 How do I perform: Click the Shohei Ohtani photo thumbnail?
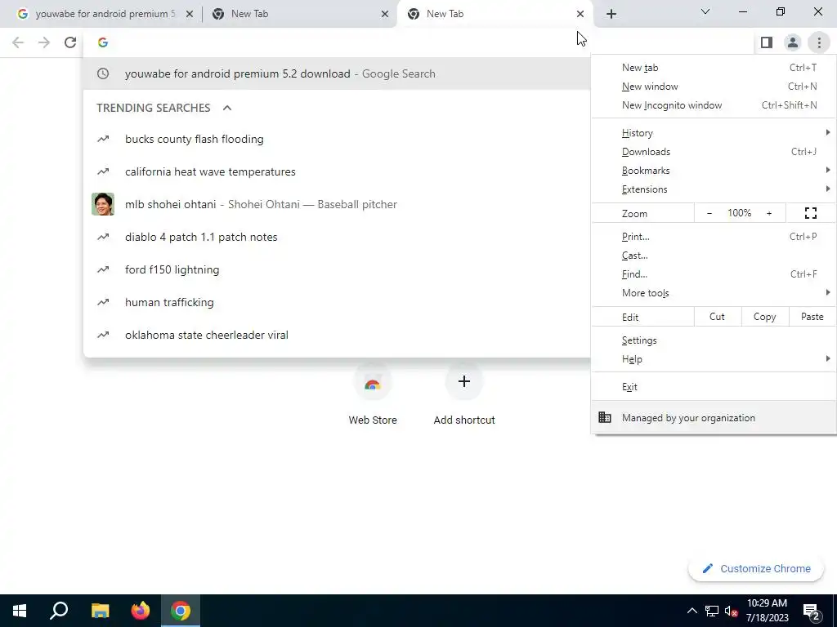[103, 204]
